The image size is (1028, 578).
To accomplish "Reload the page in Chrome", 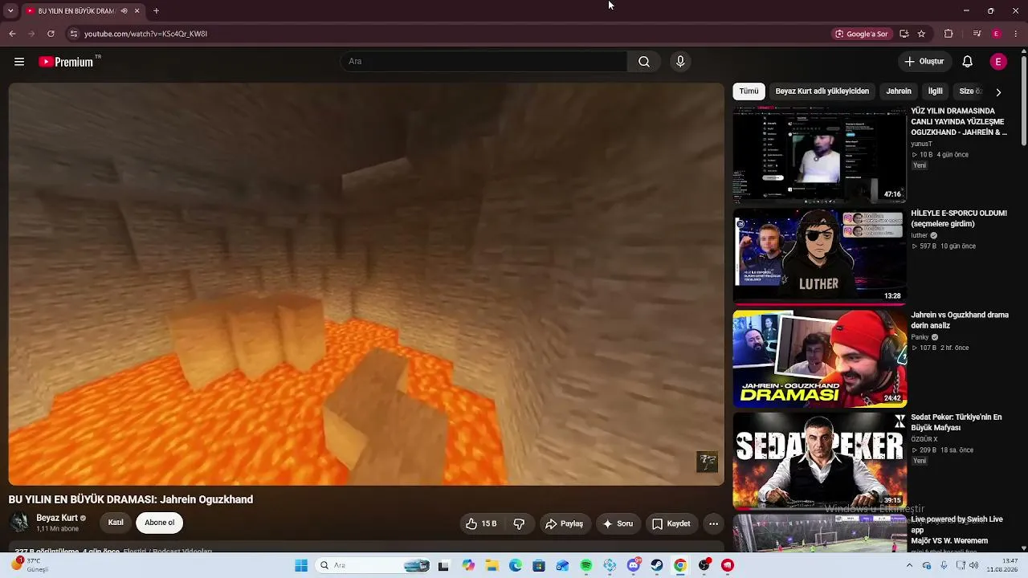I will 51,34.
